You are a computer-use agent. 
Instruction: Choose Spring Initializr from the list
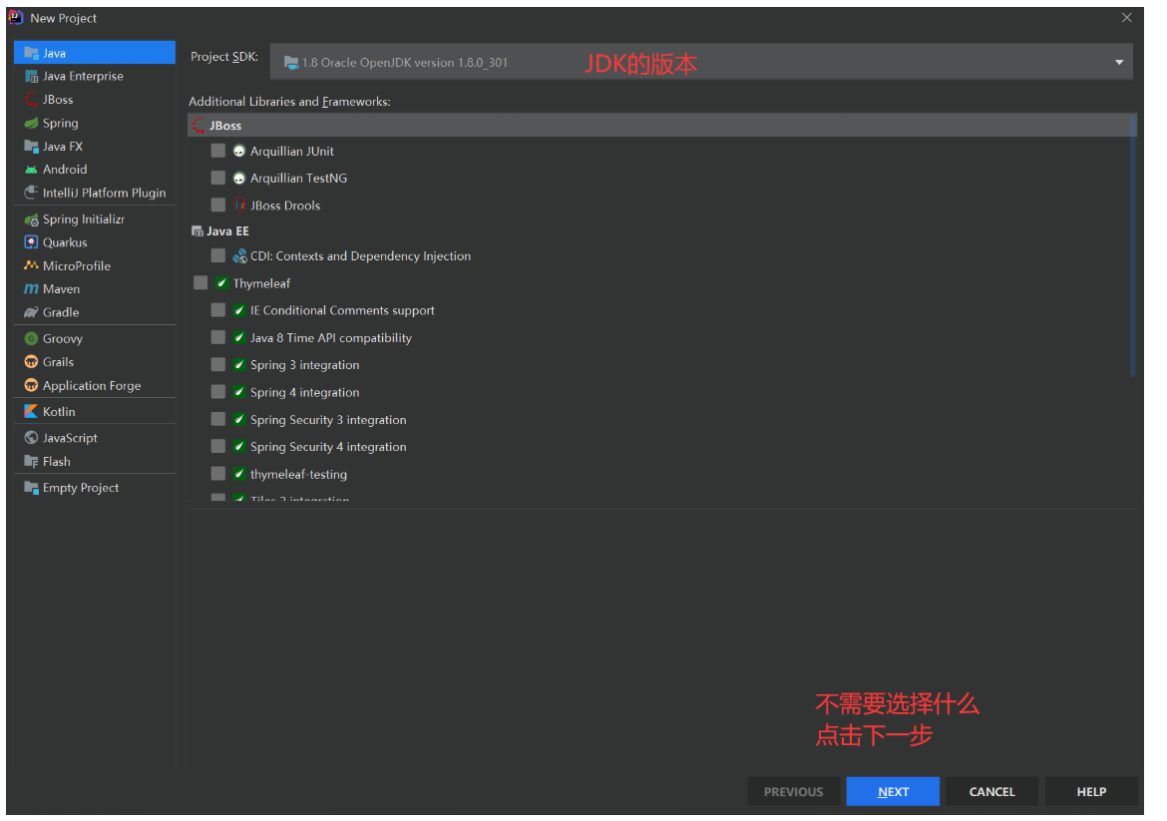click(95, 219)
